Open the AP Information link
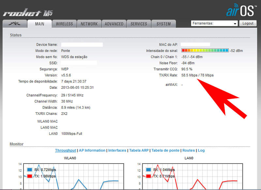The width and height of the screenshot is (261, 190). [x=92, y=150]
